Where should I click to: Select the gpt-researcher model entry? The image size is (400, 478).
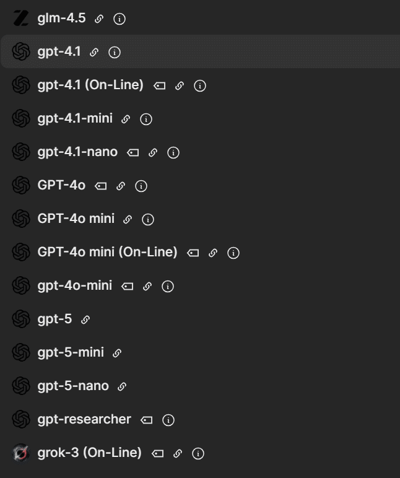click(x=84, y=419)
